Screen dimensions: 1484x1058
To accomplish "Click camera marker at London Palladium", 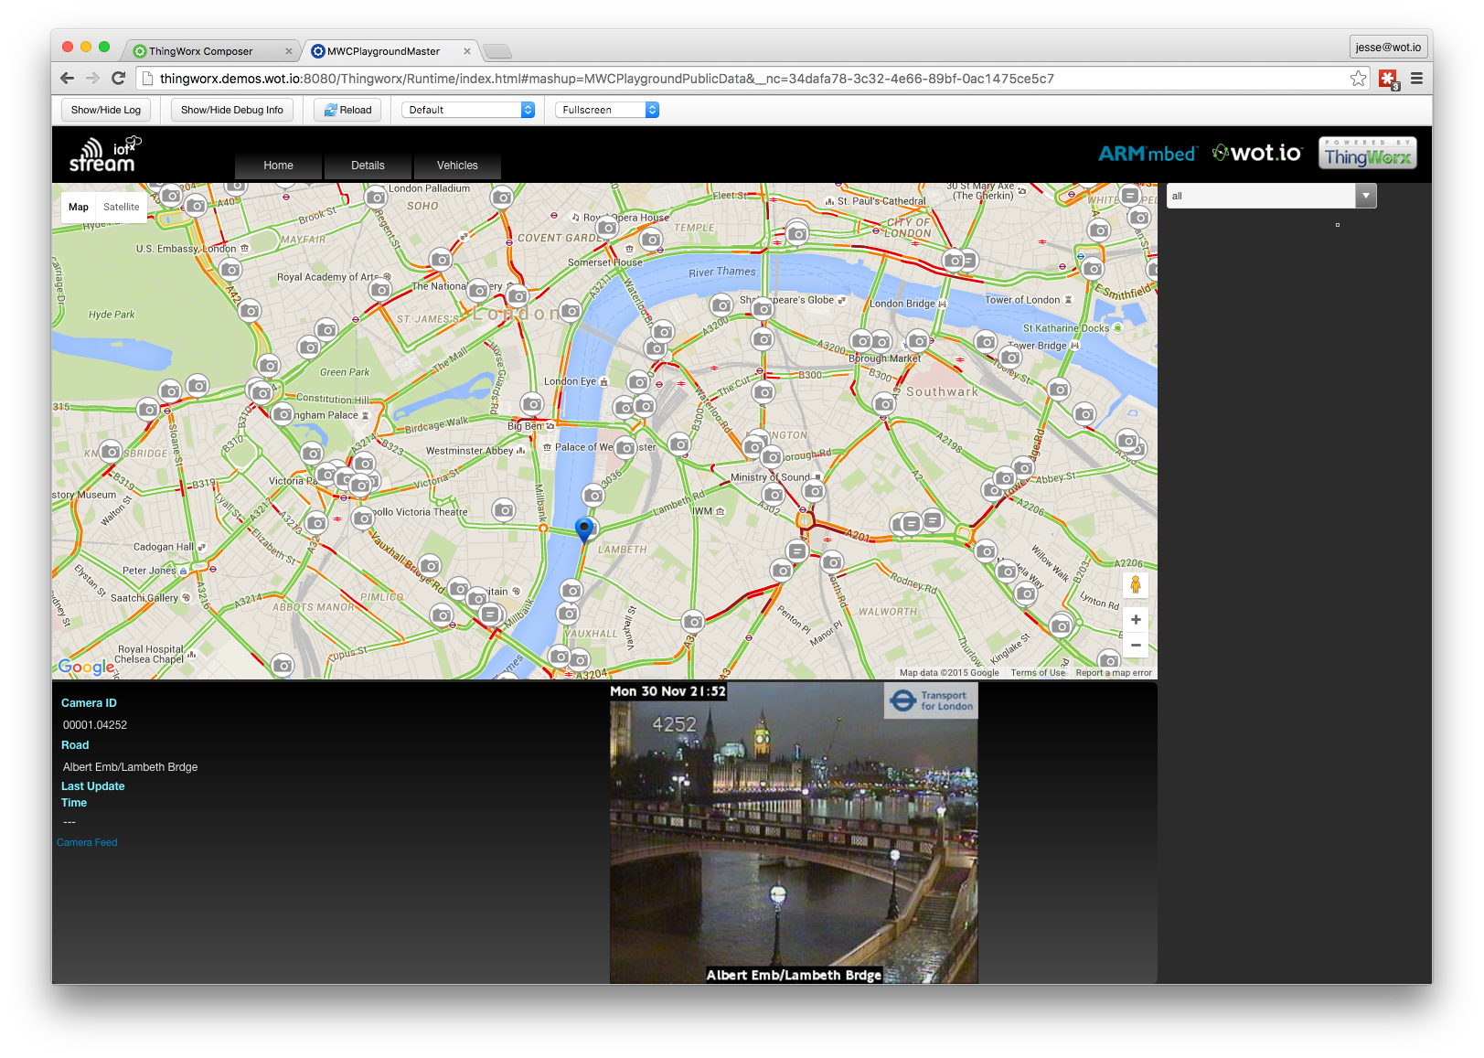I will click(x=376, y=197).
